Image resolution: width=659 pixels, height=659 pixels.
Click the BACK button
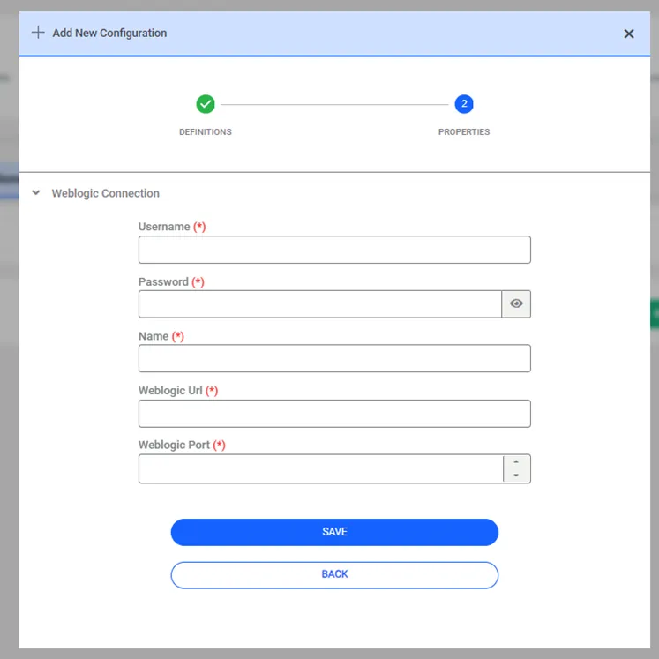[x=334, y=575]
